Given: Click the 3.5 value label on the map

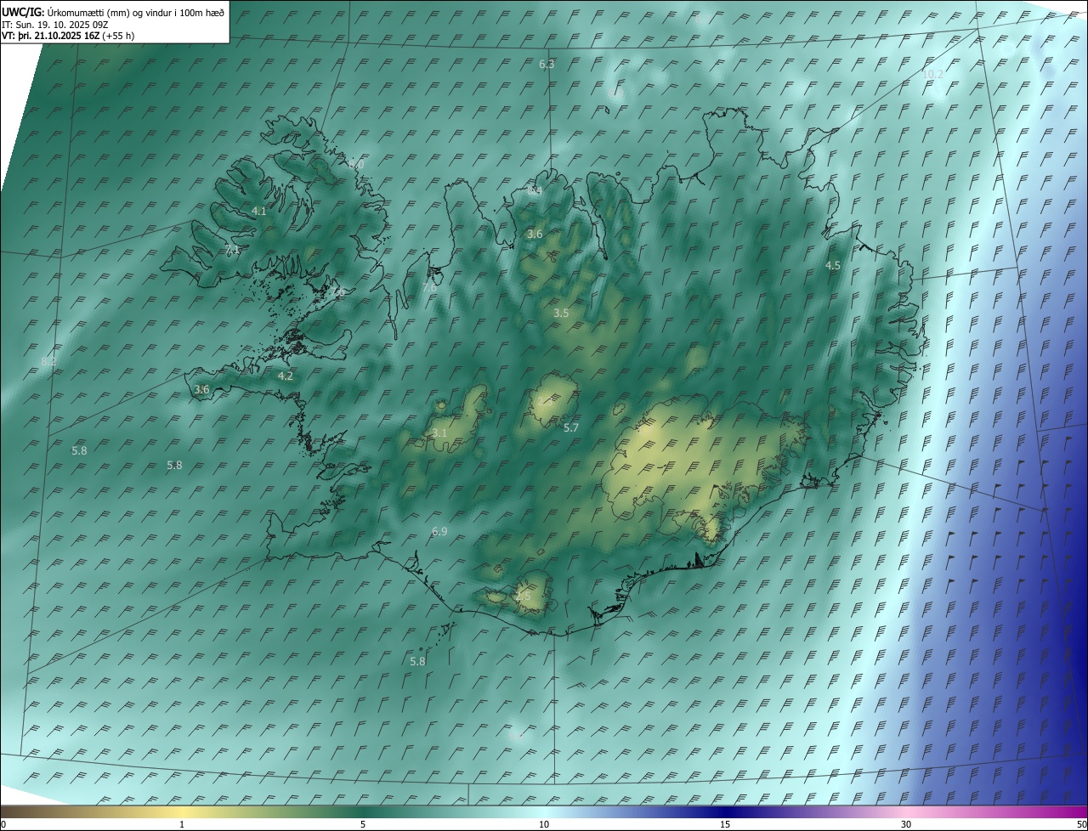Looking at the screenshot, I should [561, 314].
